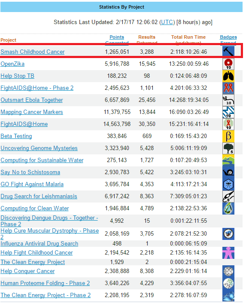Click the FightAIDS@Home red ribbon badge
The height and width of the screenshot is (304, 246).
pos(228,124)
